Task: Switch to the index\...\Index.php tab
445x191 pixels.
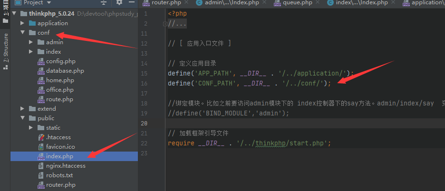Action: (x=361, y=2)
